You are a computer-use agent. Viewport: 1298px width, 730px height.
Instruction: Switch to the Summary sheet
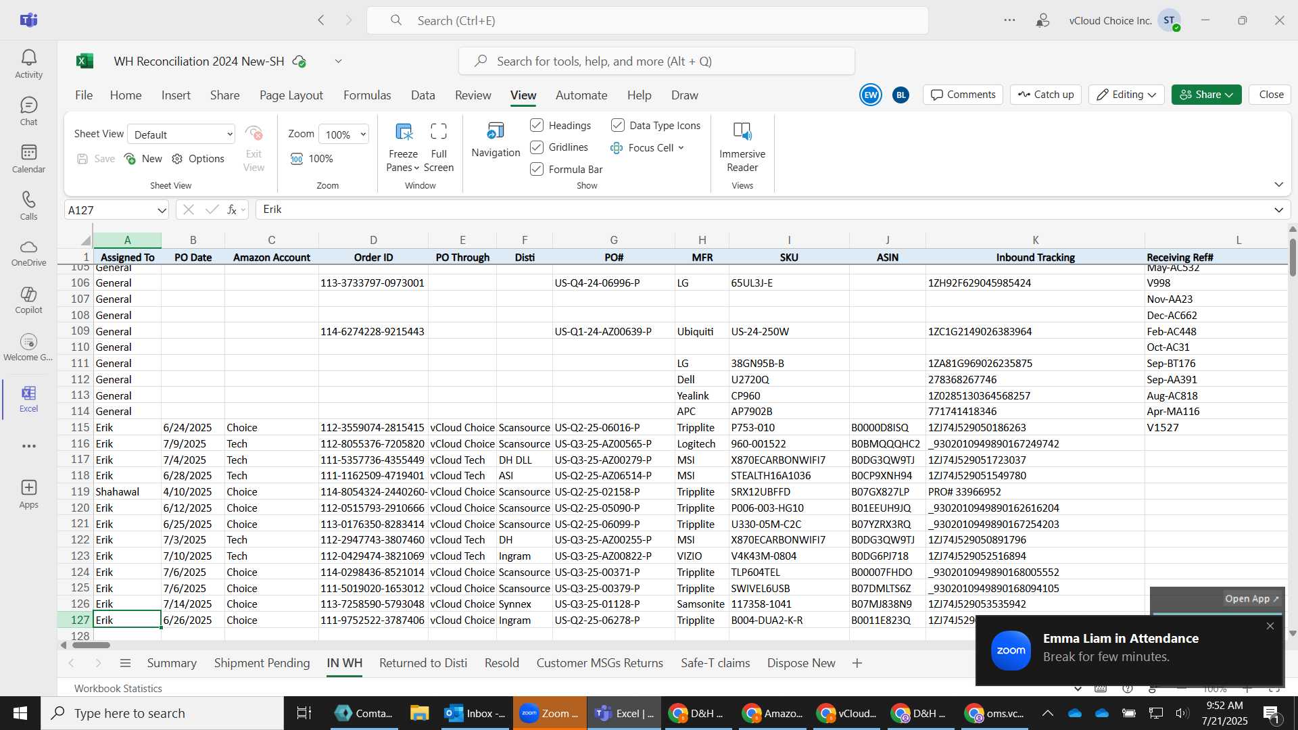click(172, 663)
